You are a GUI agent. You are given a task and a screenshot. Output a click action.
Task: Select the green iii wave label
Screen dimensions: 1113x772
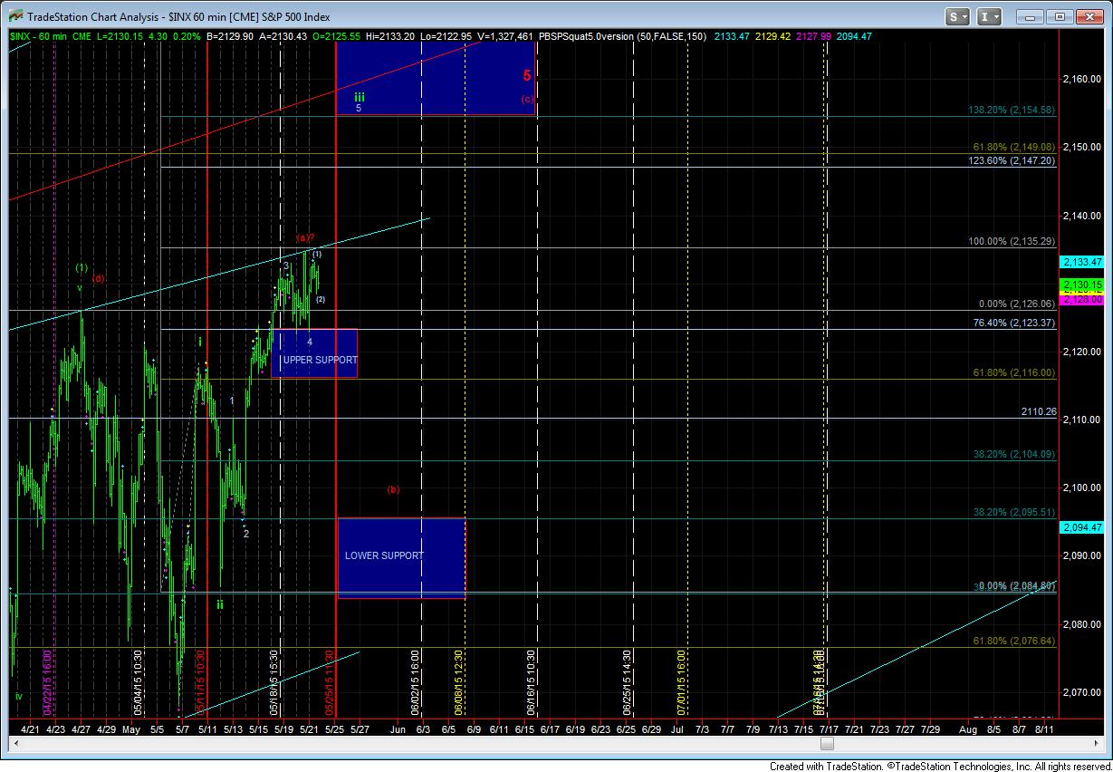coord(359,95)
